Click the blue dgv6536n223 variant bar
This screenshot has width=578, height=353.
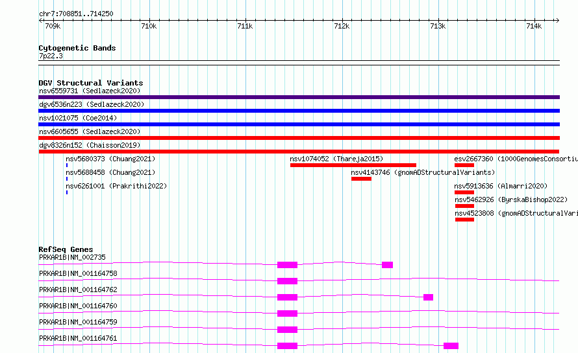(299, 111)
